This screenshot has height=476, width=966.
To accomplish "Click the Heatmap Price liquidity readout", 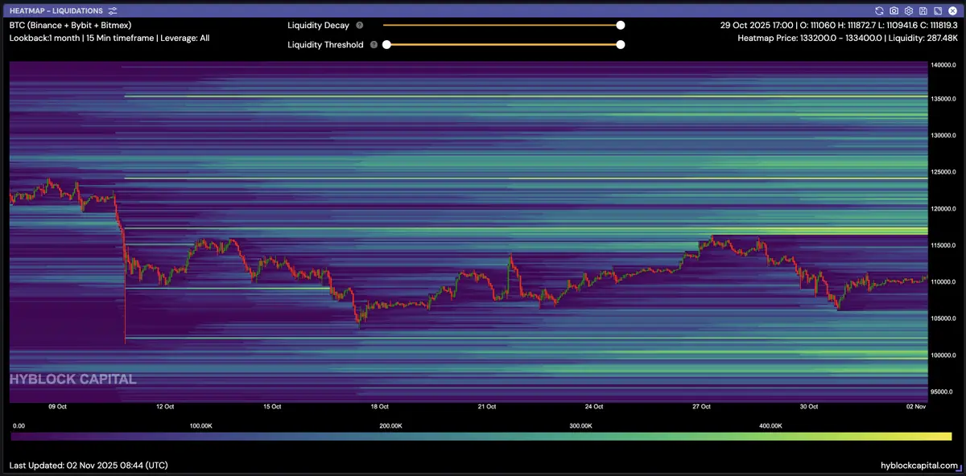I will [x=848, y=38].
